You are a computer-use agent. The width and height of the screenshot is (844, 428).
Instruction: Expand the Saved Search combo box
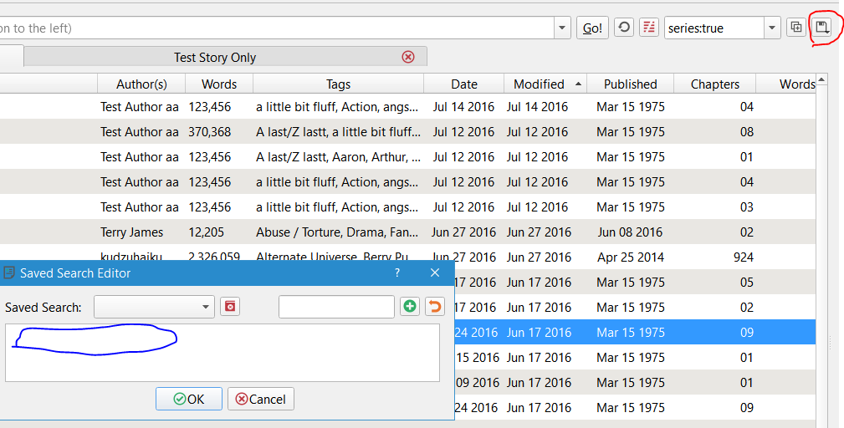pos(207,307)
